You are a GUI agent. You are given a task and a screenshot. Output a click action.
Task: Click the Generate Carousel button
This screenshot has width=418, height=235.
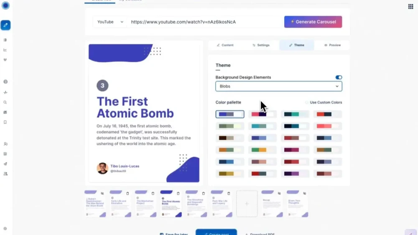pyautogui.click(x=313, y=22)
